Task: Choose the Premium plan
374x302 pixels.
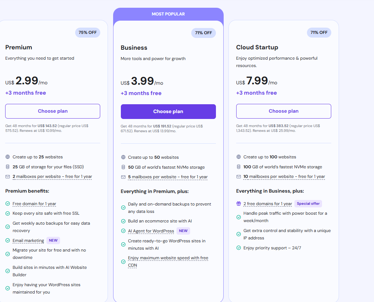Action: tap(53, 111)
